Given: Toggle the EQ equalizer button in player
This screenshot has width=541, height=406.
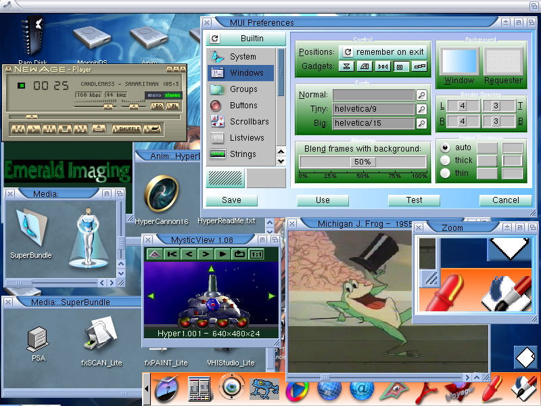Looking at the screenshot, I should (x=157, y=106).
